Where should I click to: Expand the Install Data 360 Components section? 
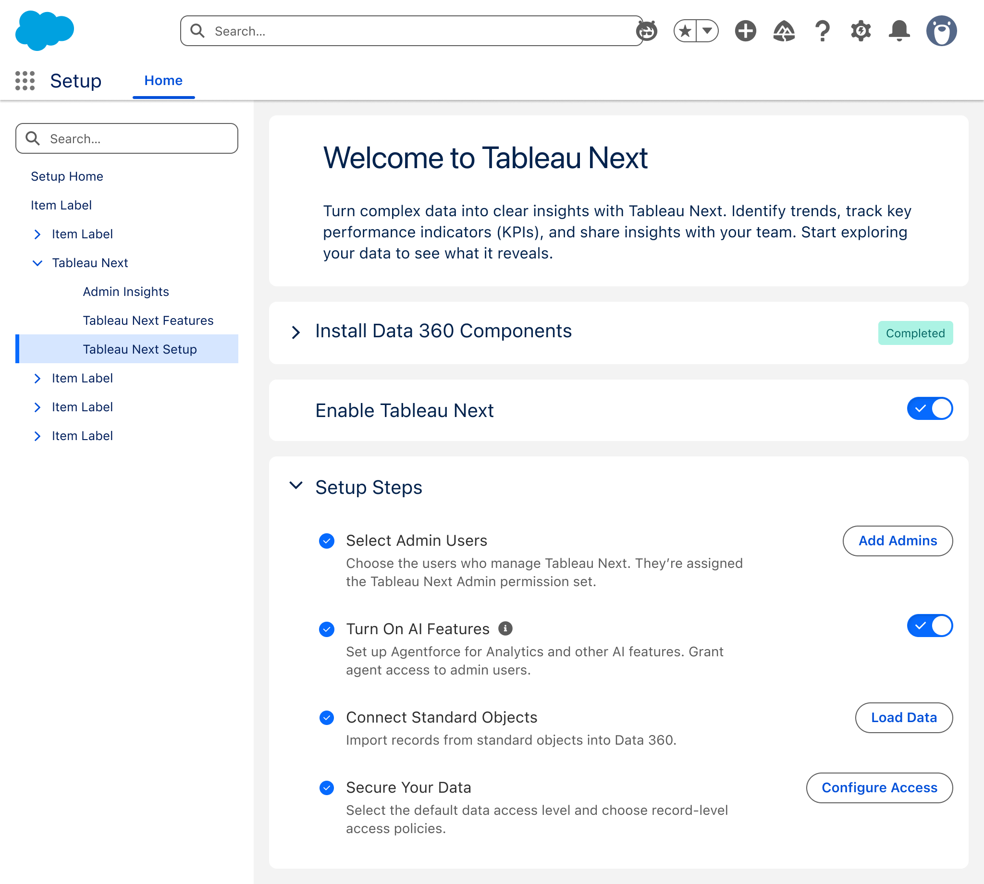(x=296, y=332)
